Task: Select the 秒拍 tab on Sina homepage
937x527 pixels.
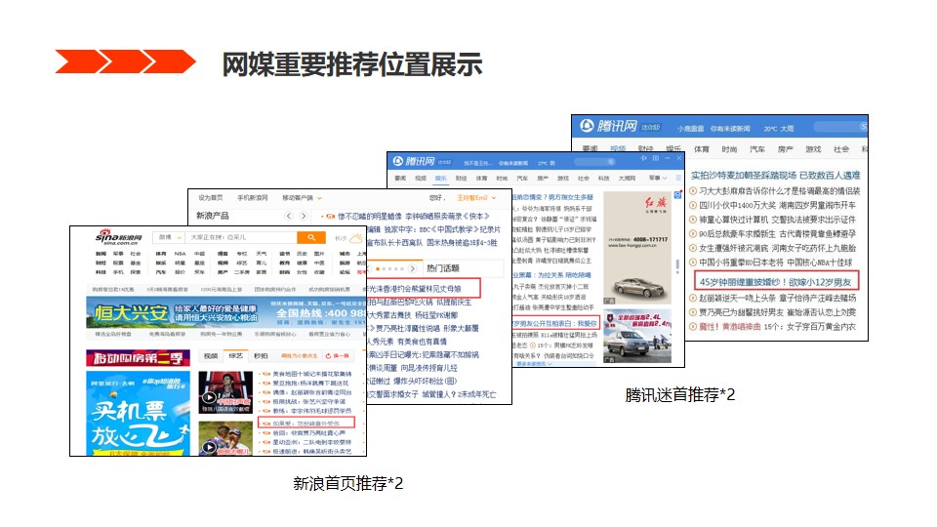Action: point(262,355)
